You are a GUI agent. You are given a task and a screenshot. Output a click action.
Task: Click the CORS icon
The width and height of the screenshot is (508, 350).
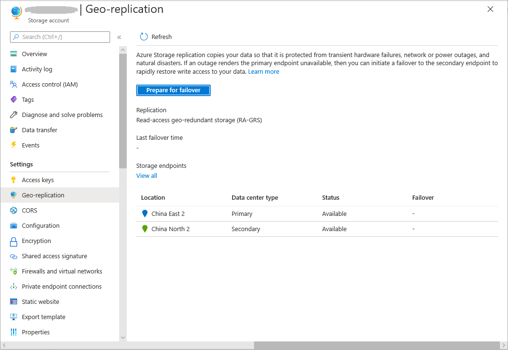pyautogui.click(x=14, y=210)
